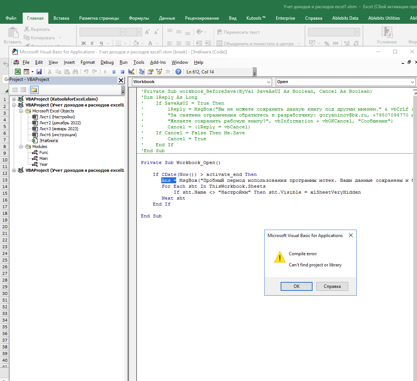Click the blue Help question mark icon

click(178, 72)
